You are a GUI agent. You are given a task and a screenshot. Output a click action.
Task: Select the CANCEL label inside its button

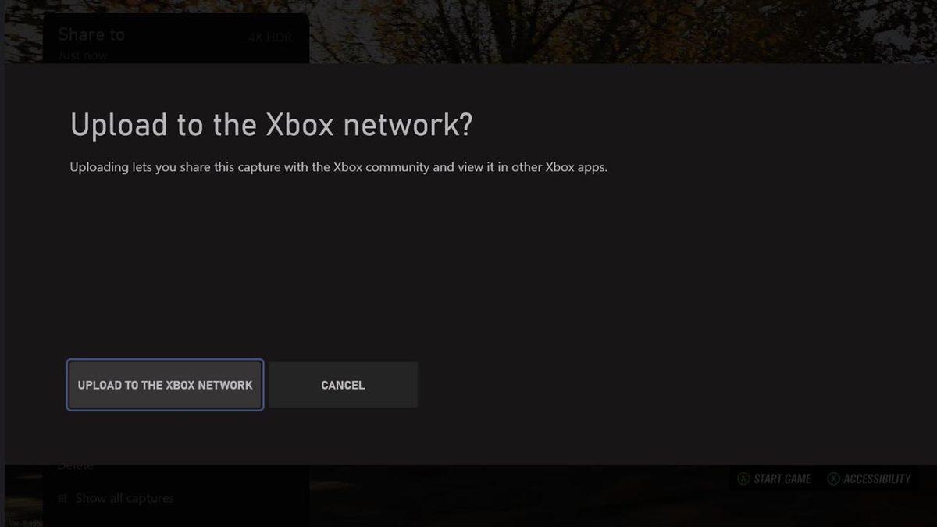pyautogui.click(x=342, y=384)
